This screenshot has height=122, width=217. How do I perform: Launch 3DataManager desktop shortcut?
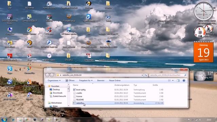29,83
